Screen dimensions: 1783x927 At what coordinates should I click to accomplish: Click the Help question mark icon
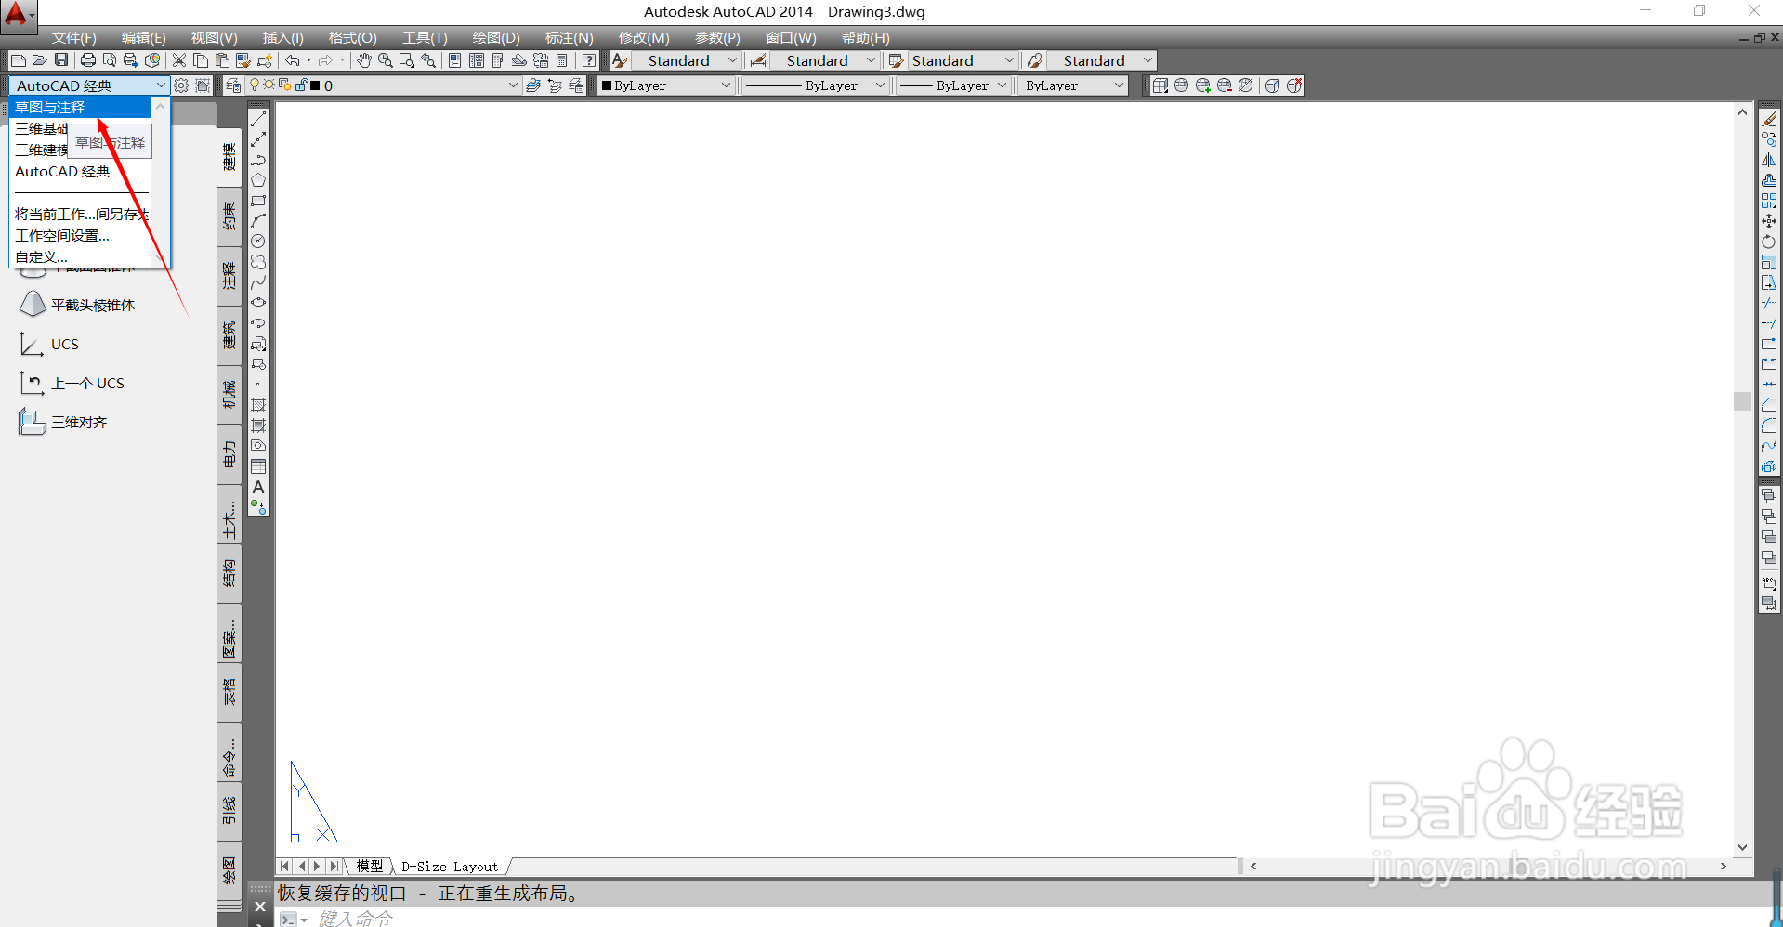589,60
